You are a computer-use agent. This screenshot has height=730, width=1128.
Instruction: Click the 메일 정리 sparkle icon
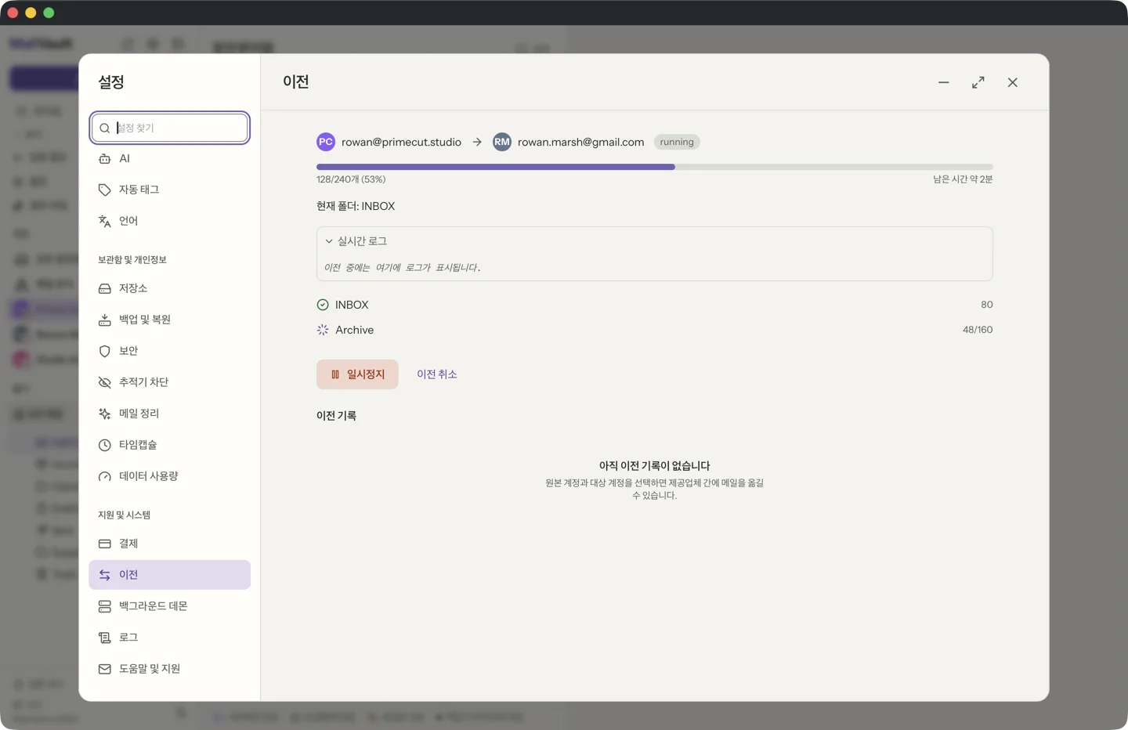click(x=104, y=414)
